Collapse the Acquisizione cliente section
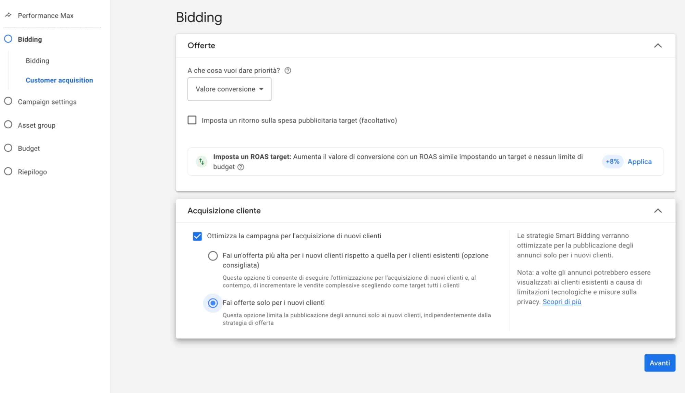Image resolution: width=685 pixels, height=393 pixels. pyautogui.click(x=658, y=211)
